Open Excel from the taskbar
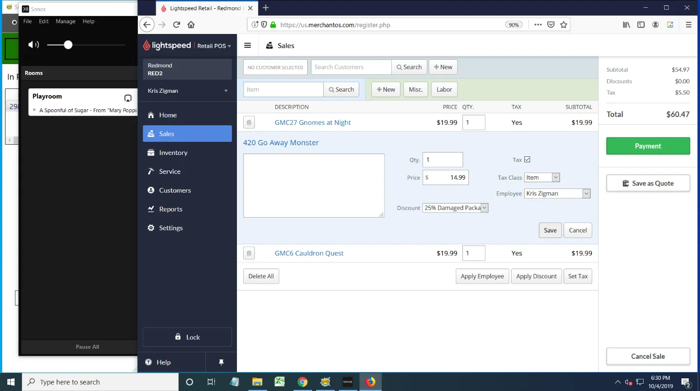Screen dimensions: 700x391 tap(280, 382)
